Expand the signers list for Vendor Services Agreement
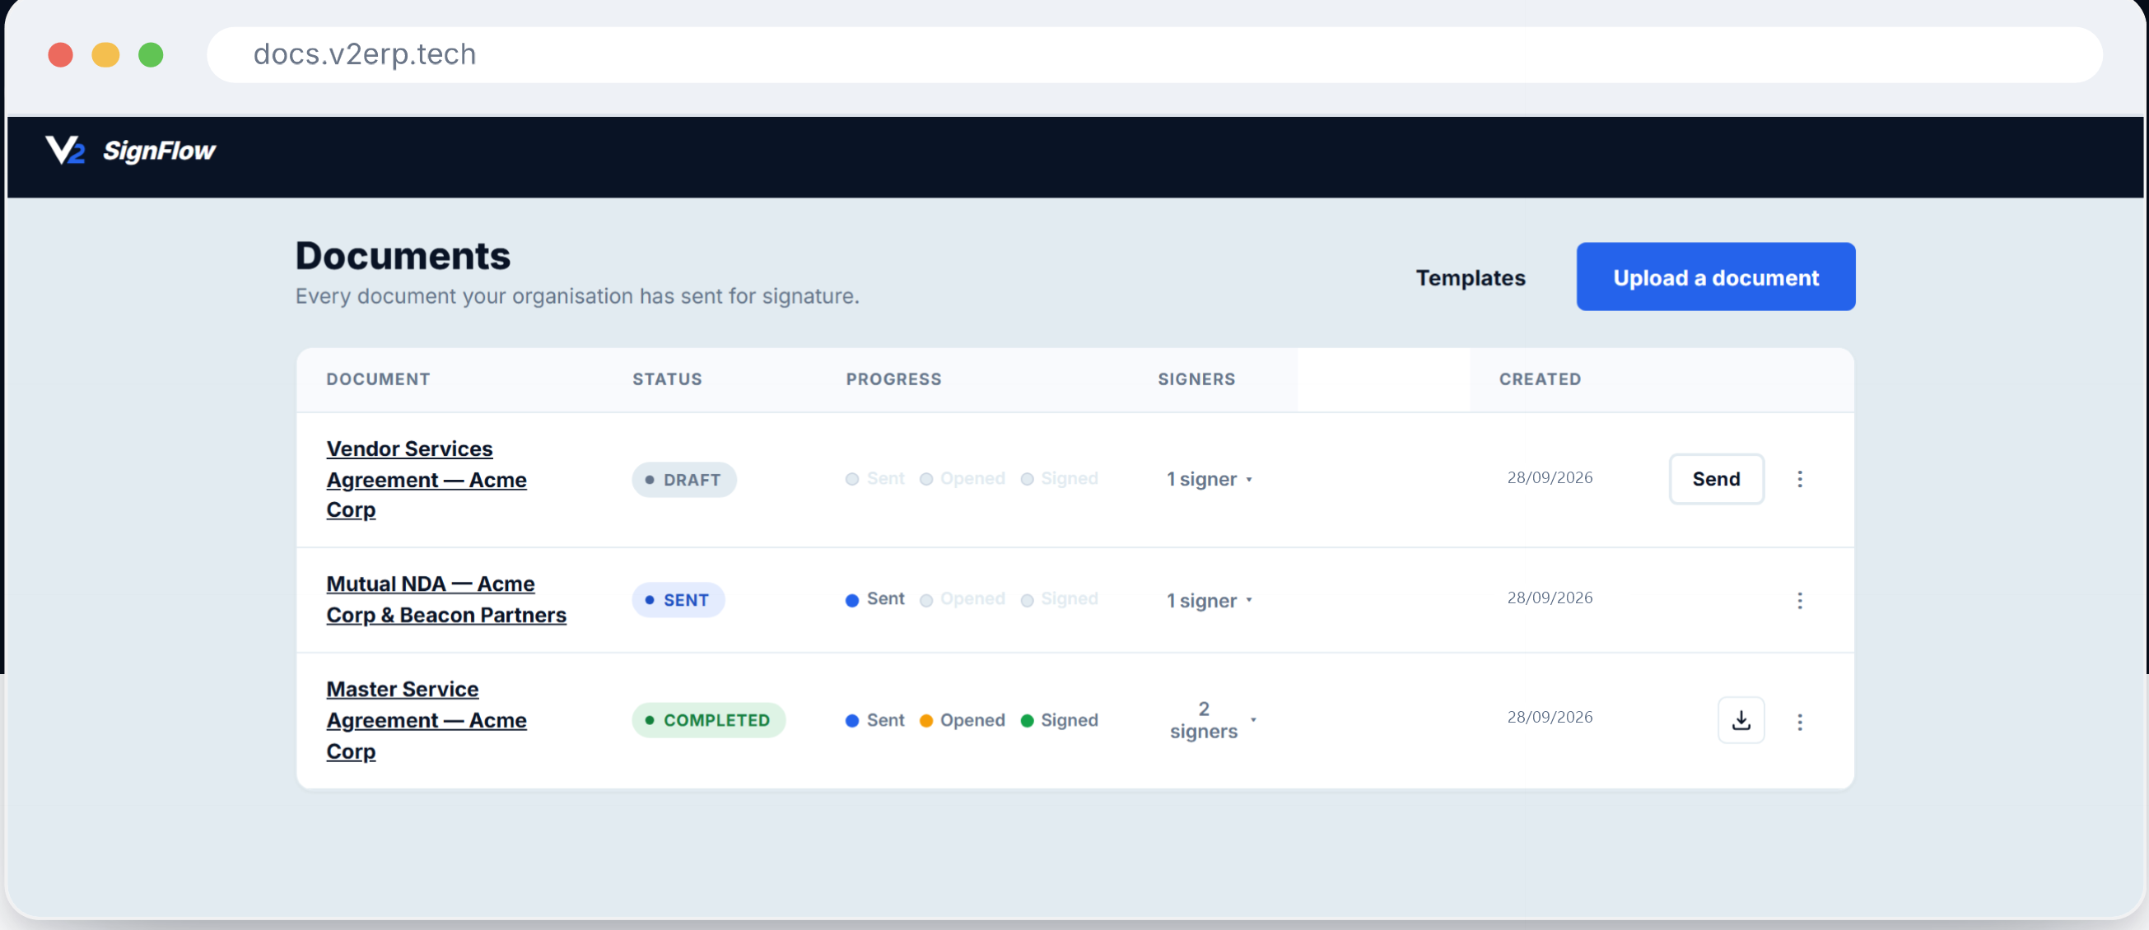 [1209, 479]
